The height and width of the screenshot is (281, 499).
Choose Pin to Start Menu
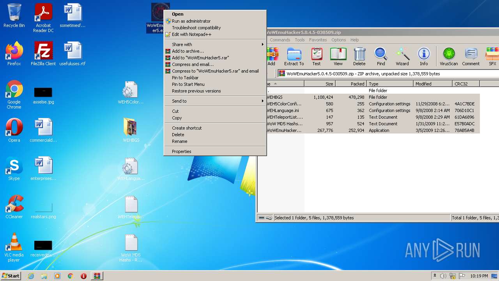point(215,84)
